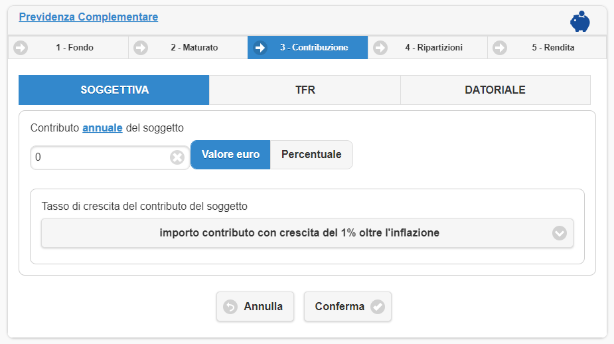Screen dimensions: 614x344
Task: Click the arrow icon beside 1 - Fondo
Action: pyautogui.click(x=21, y=48)
